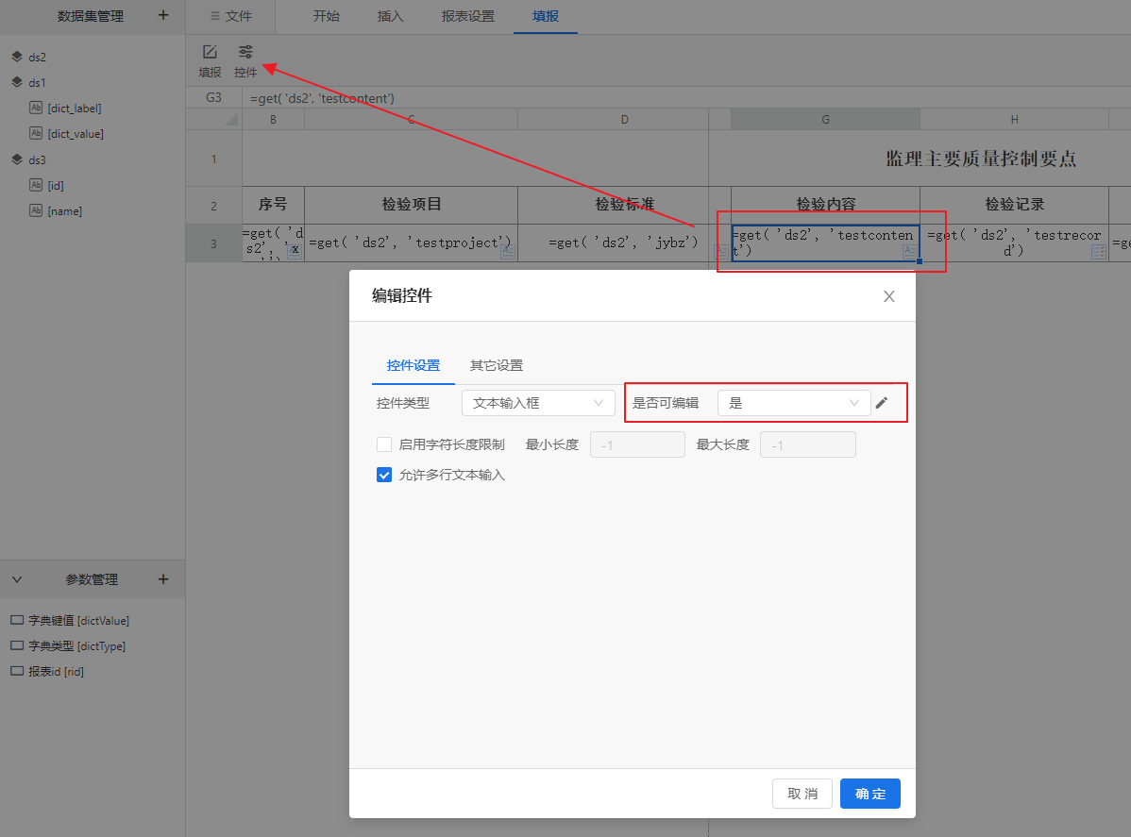Select row header 2
This screenshot has width=1131, height=837.
tap(213, 206)
